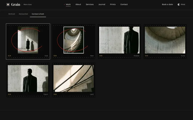Click the Grain square logo icon
This screenshot has height=120, width=193.
point(8,5)
